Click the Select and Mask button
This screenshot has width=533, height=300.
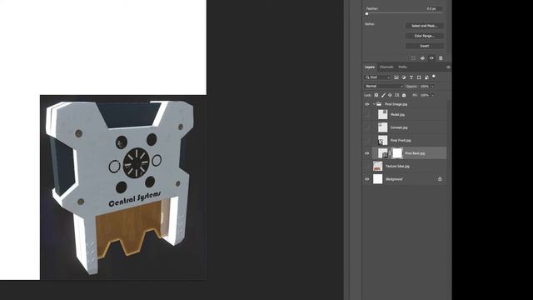point(424,26)
